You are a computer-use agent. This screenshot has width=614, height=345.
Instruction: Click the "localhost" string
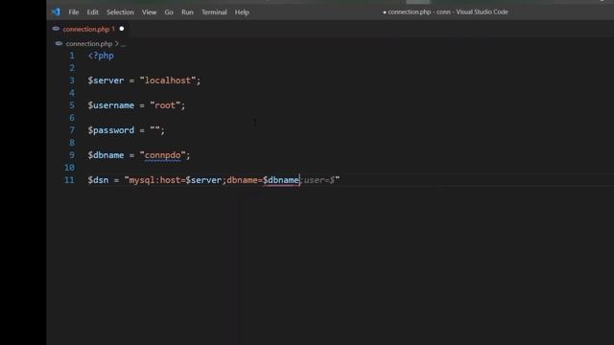(168, 80)
